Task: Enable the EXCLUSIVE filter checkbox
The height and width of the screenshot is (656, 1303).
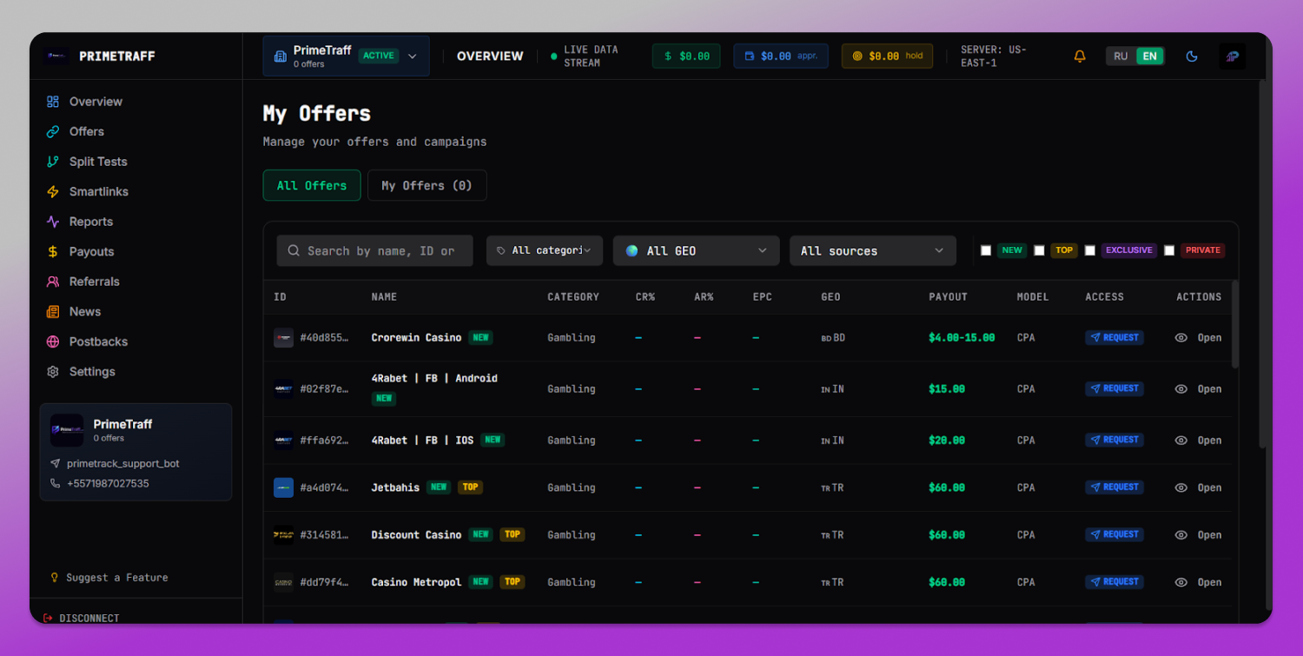Action: click(x=1090, y=250)
